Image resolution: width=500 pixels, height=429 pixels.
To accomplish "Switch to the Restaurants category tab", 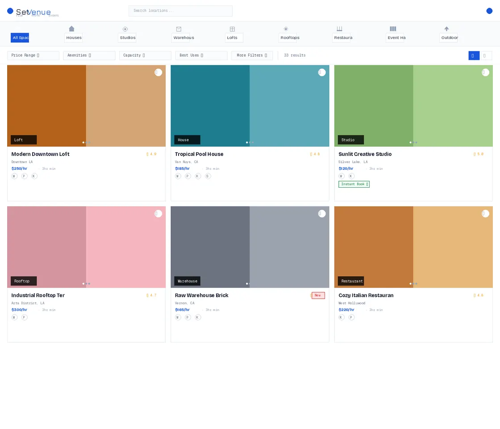I will click(343, 38).
